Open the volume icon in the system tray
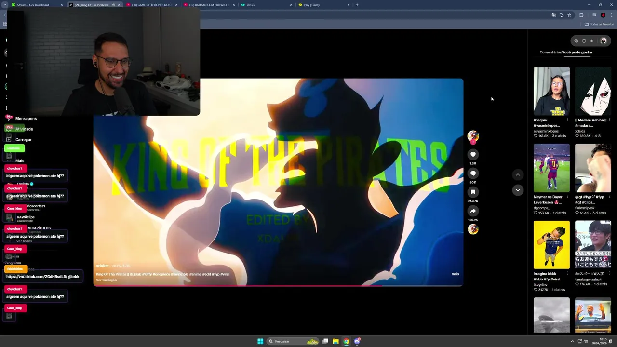Viewport: 617px width, 347px height. [586, 341]
